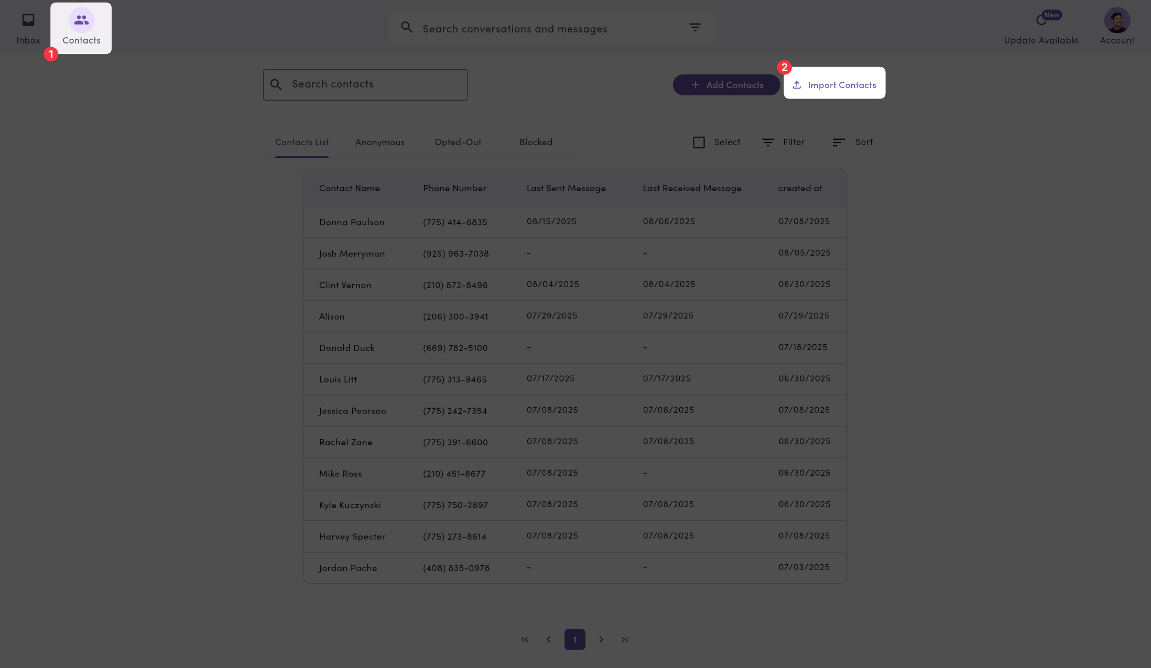
Task: Click the Add Contacts button
Action: 726,85
